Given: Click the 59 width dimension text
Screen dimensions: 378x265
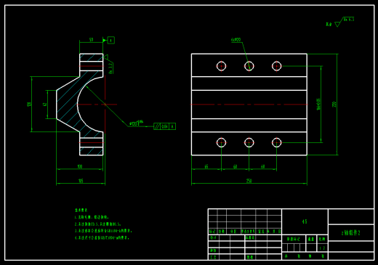Looking at the screenshot, I should (91, 39).
